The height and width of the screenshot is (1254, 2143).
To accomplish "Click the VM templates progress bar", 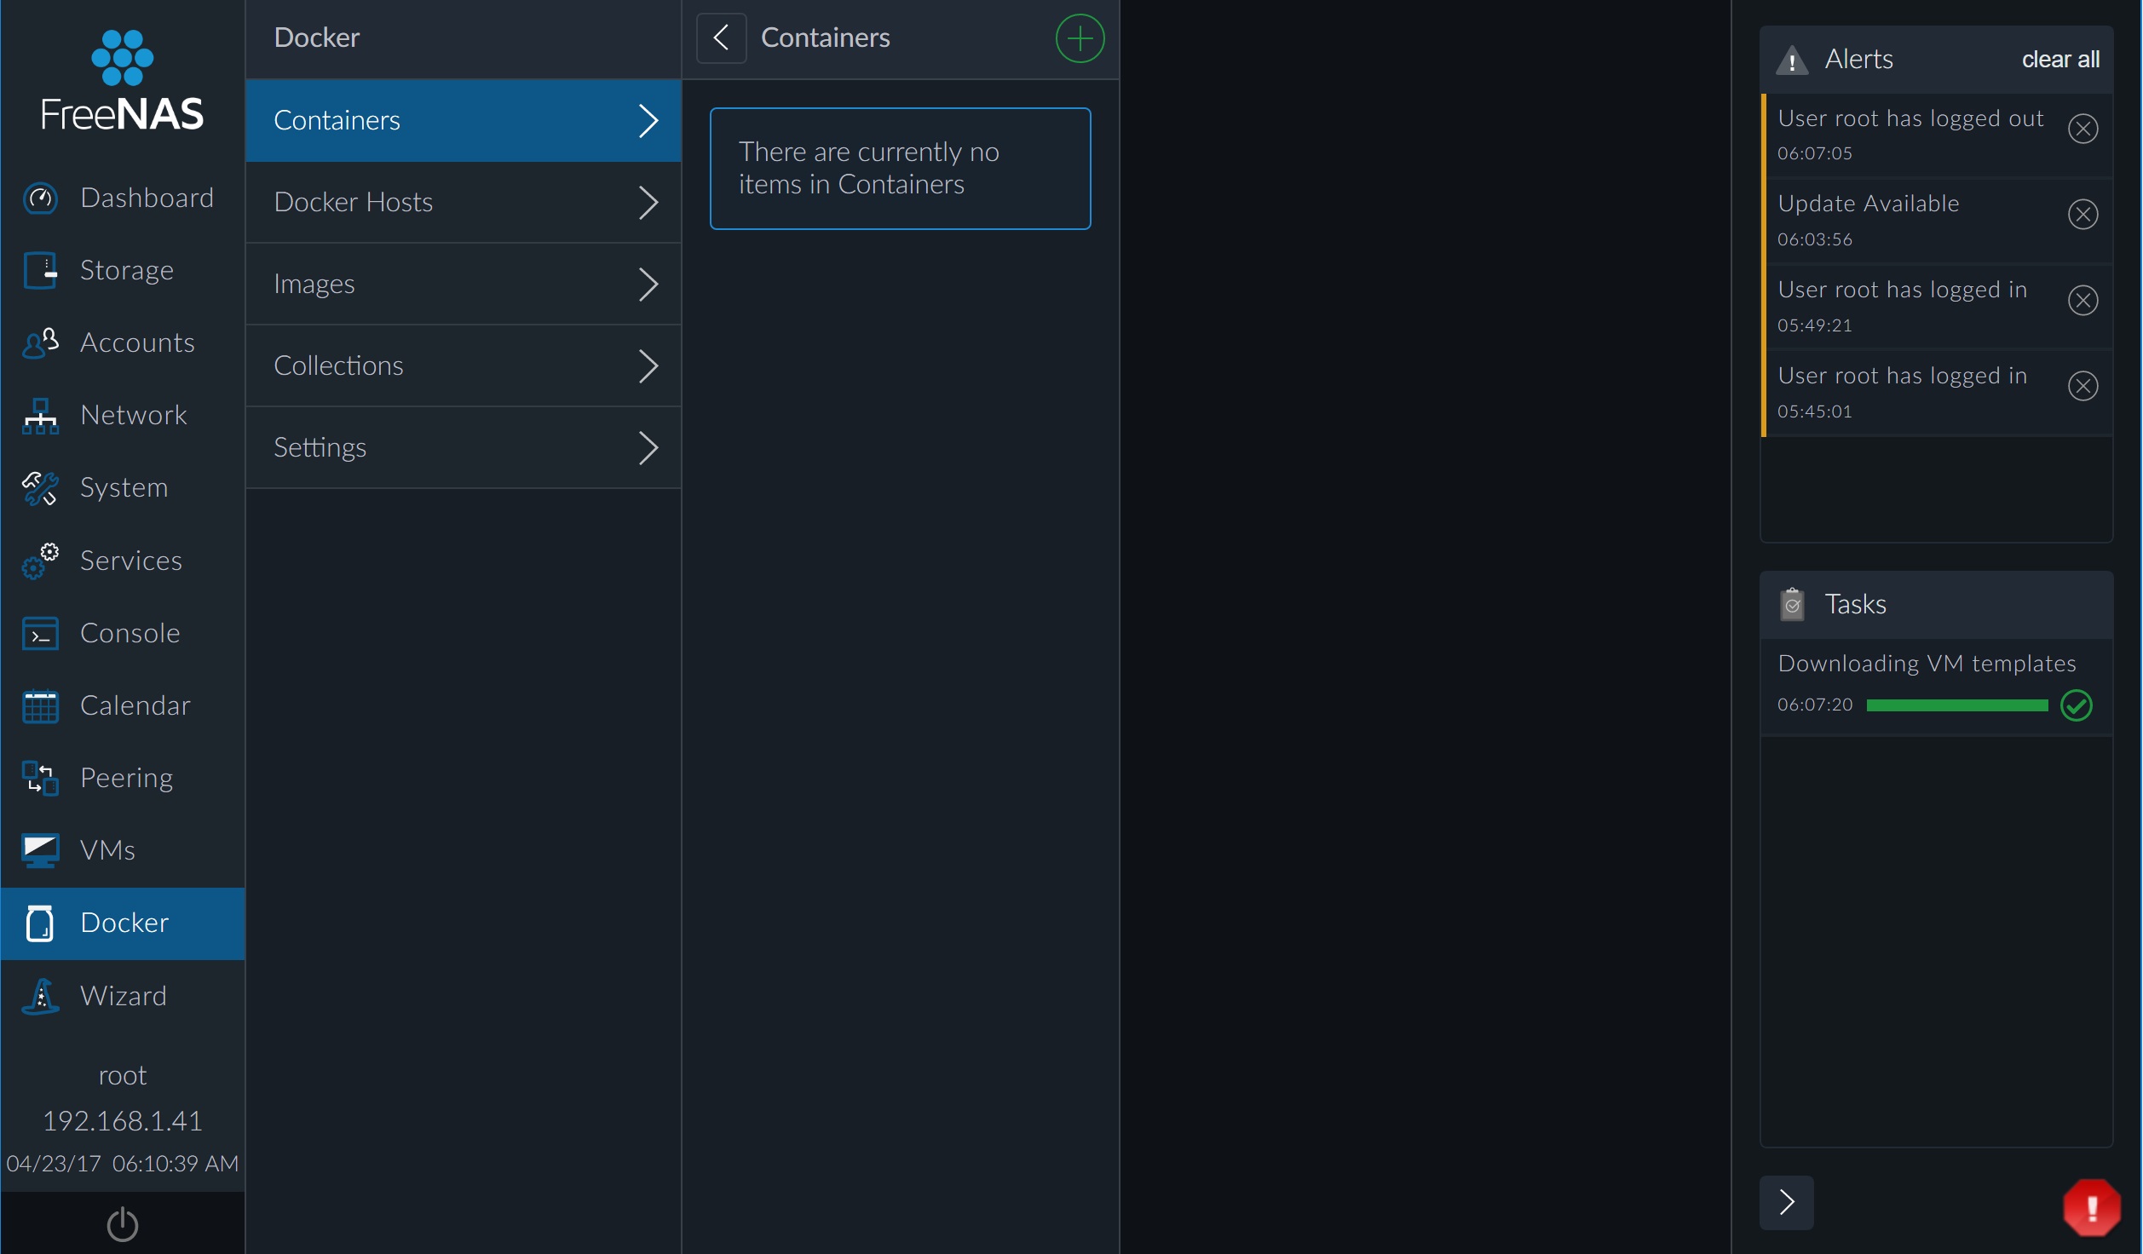I will pyautogui.click(x=1956, y=705).
